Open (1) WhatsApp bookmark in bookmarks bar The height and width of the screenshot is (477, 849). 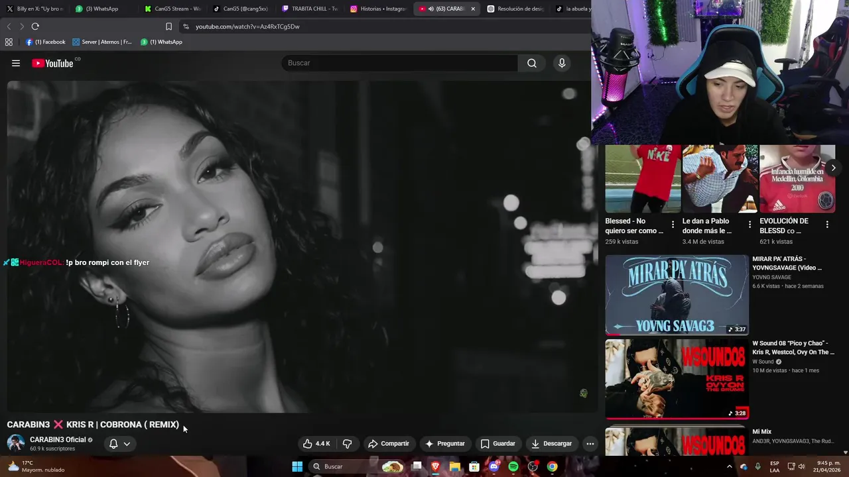[161, 42]
